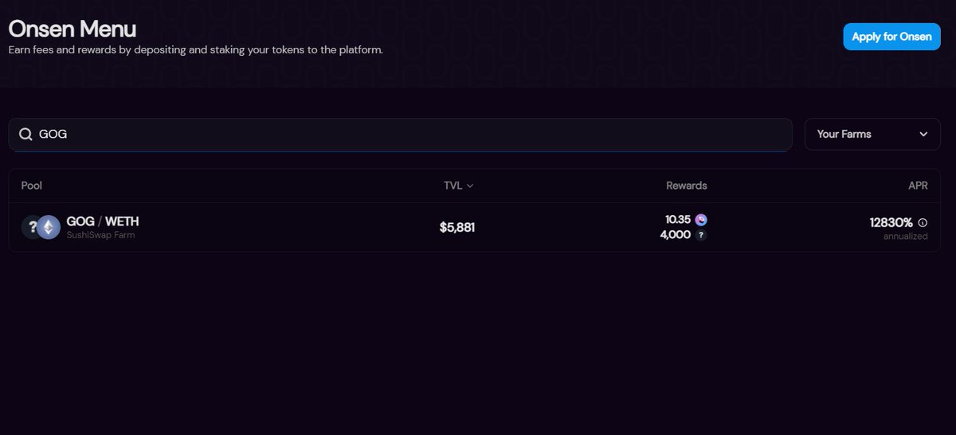
Task: Click the APR column header
Action: point(918,186)
